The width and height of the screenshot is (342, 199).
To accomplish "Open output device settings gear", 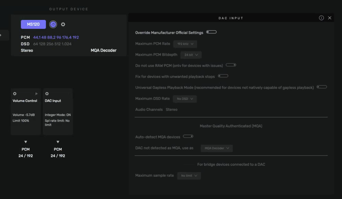I will 63,24.
